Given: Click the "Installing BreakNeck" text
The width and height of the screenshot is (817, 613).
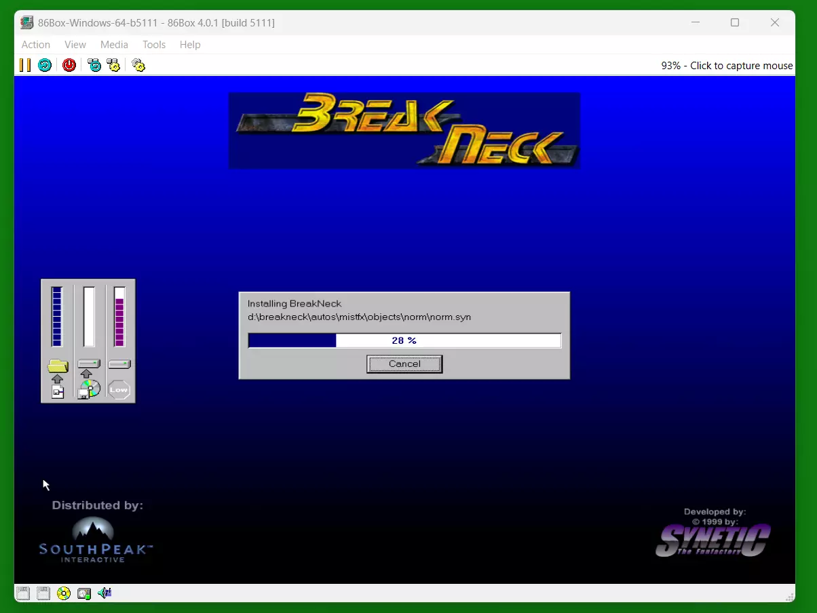Looking at the screenshot, I should (x=294, y=304).
